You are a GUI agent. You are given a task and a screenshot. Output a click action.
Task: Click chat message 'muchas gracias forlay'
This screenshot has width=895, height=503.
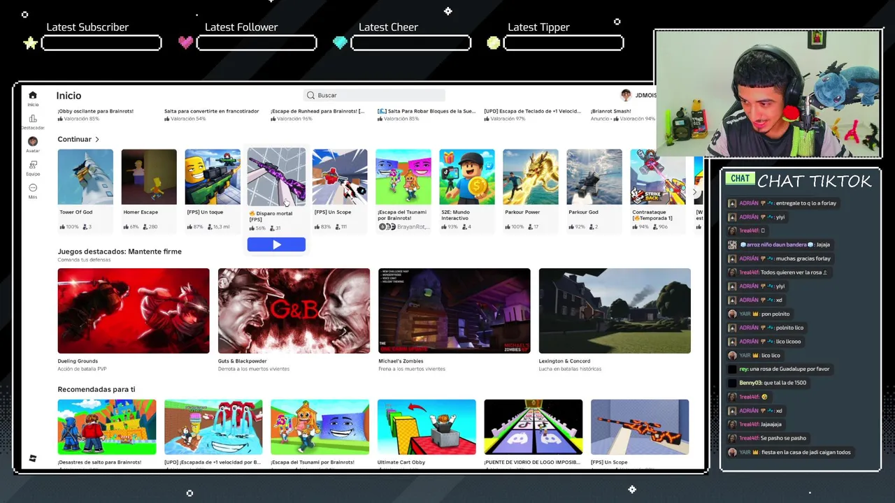[x=803, y=258]
